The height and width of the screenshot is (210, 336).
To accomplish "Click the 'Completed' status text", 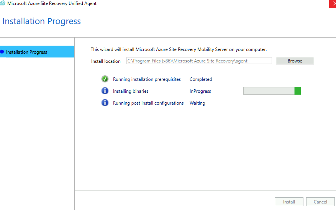I will point(201,79).
